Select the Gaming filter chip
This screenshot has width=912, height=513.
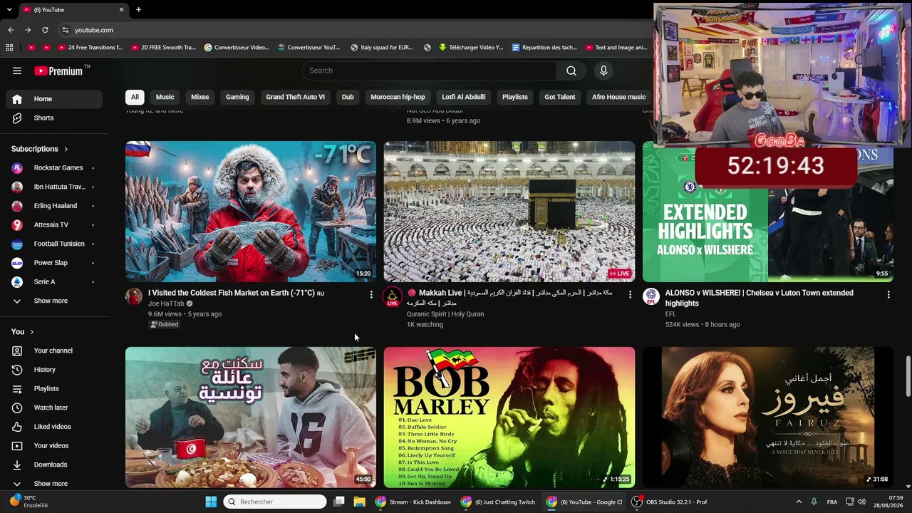click(237, 97)
